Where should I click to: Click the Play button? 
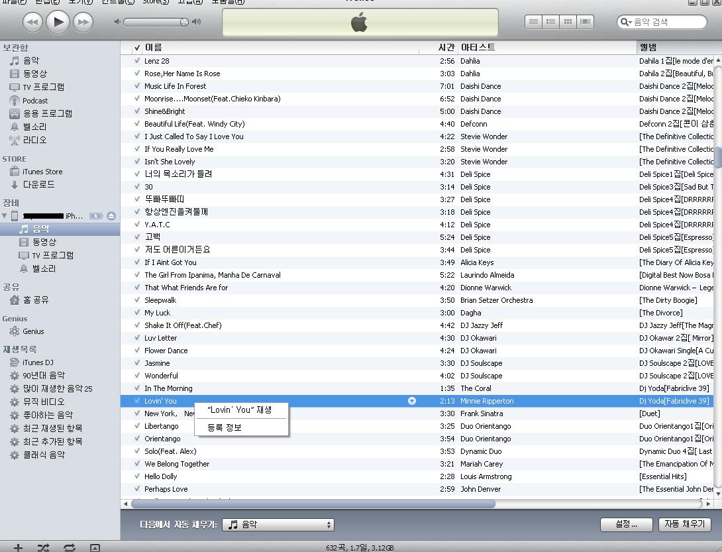tap(58, 22)
